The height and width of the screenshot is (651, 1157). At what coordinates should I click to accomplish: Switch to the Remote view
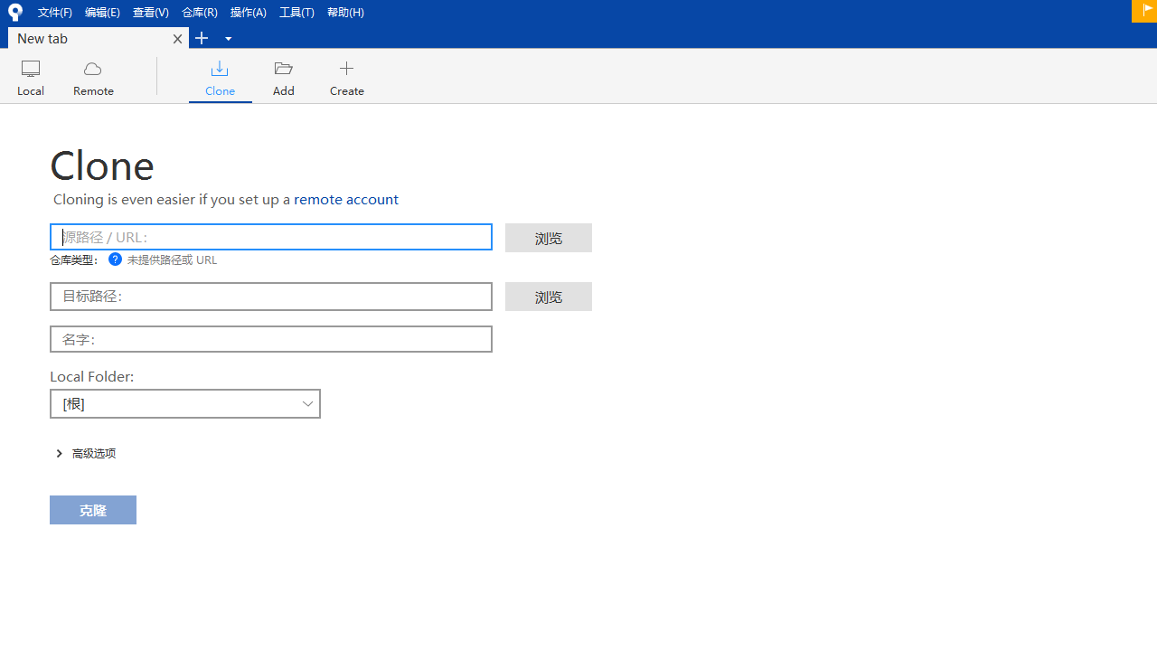coord(93,77)
